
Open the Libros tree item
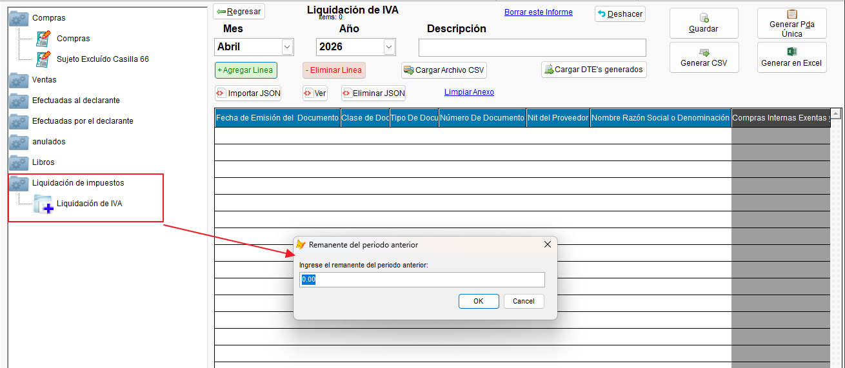coord(43,162)
